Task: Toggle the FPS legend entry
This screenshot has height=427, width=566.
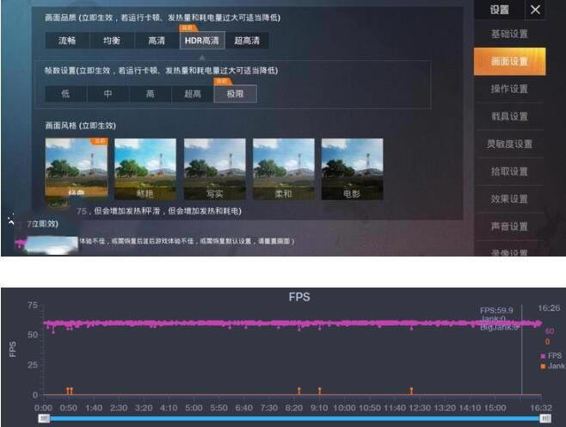Action: [x=551, y=356]
